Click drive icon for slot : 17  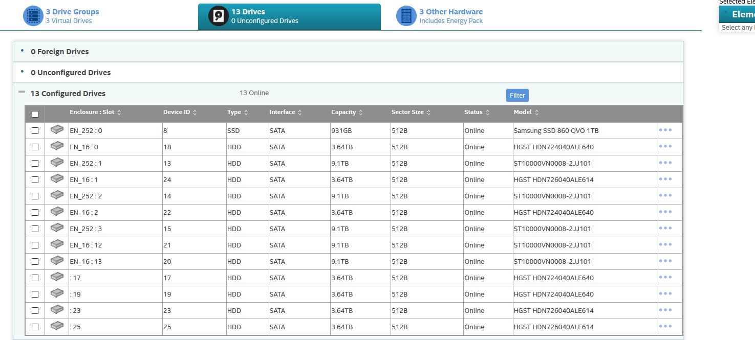click(x=57, y=277)
